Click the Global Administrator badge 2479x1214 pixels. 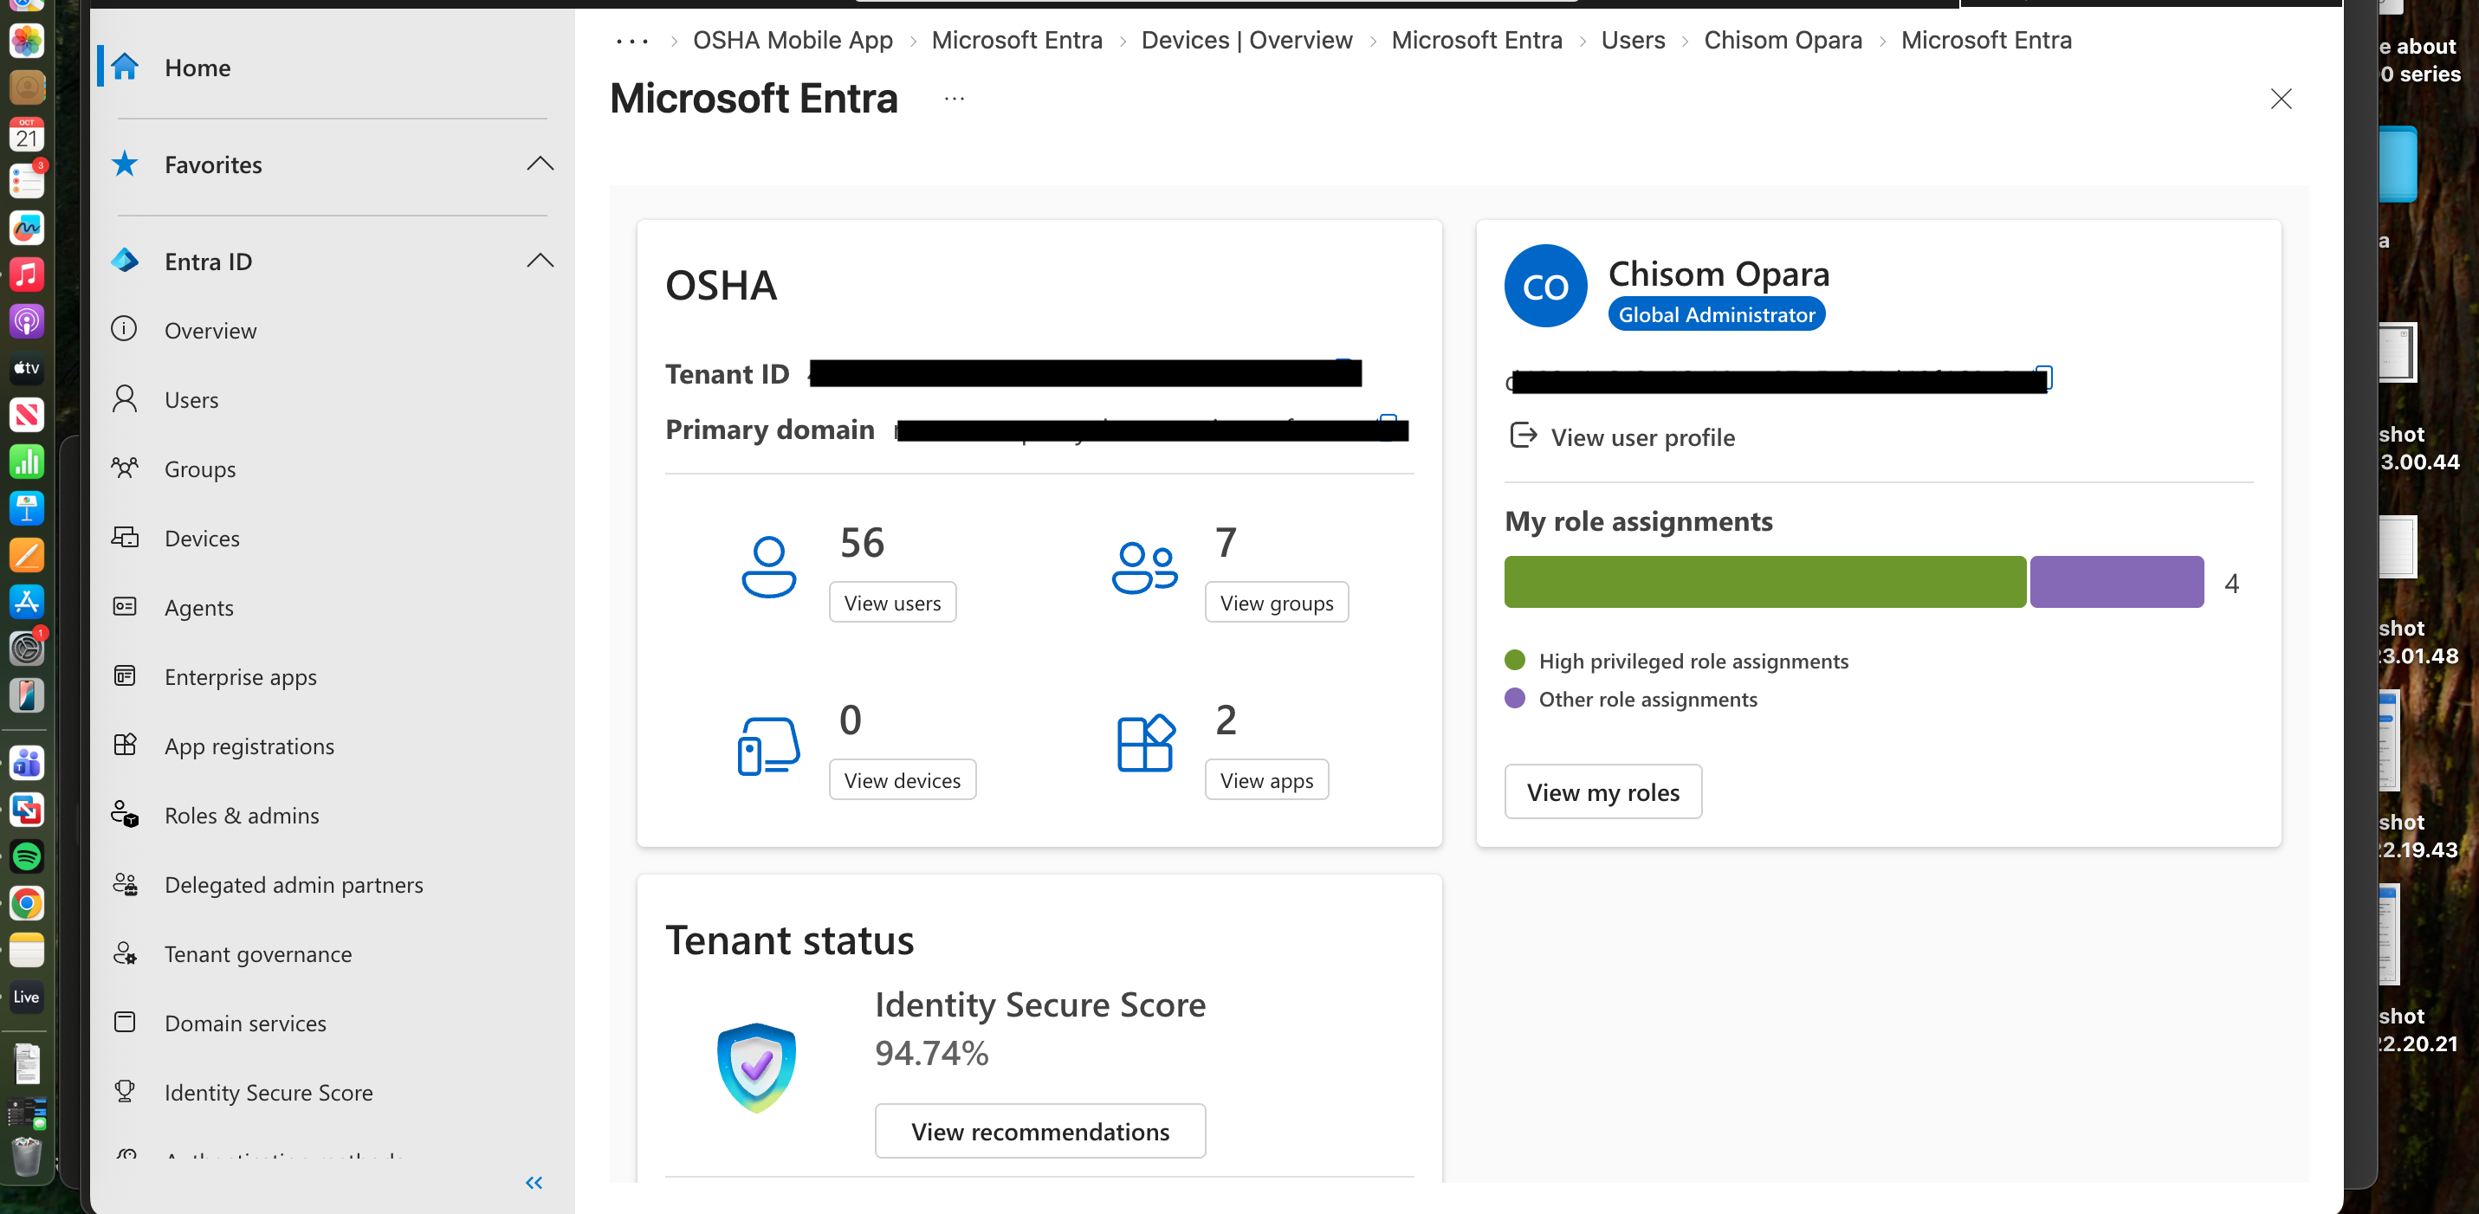click(1716, 314)
